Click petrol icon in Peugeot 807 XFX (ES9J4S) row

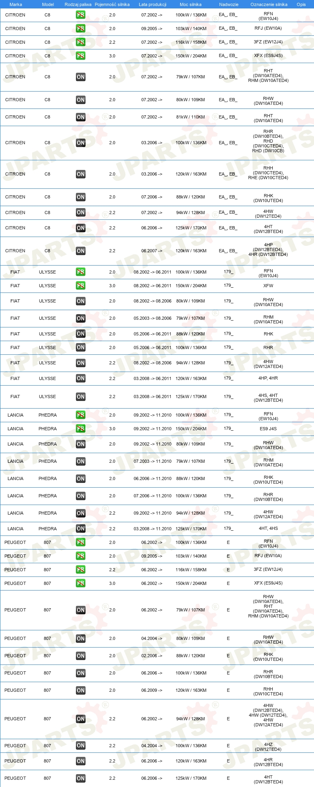point(81,583)
